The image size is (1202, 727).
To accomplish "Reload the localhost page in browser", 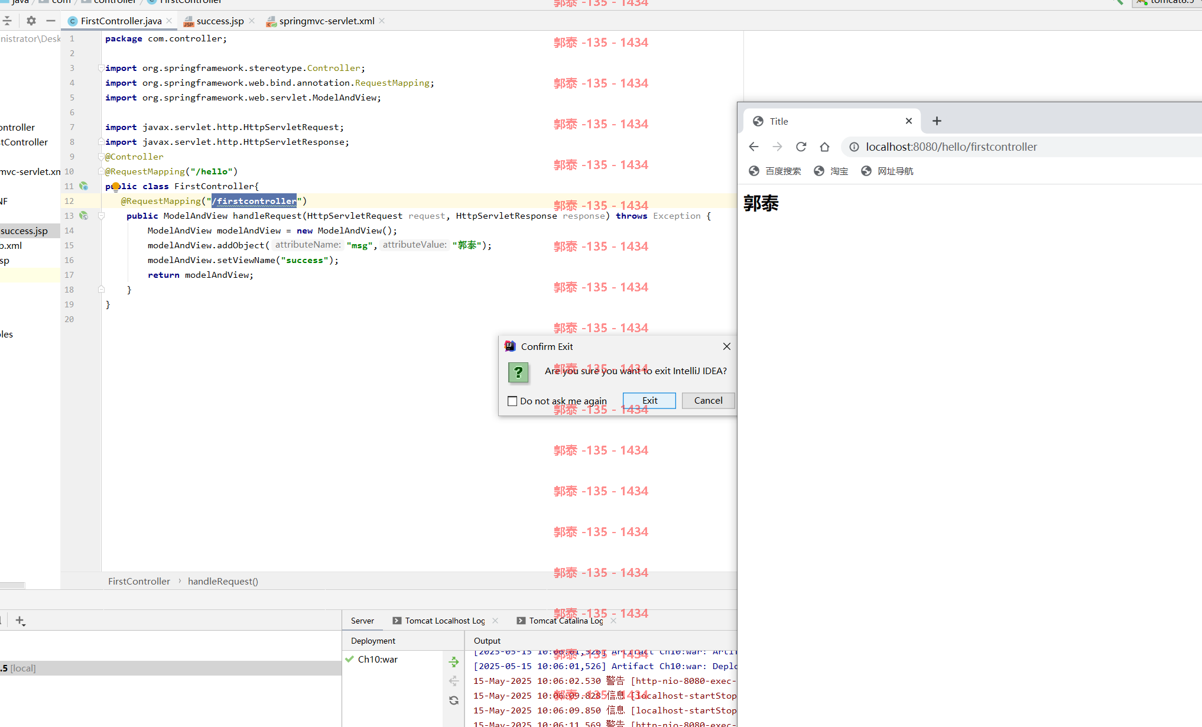I will (801, 147).
